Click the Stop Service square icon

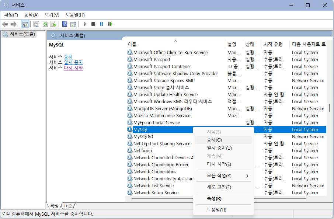(93, 24)
